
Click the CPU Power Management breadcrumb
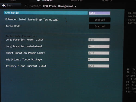tap(58, 6)
